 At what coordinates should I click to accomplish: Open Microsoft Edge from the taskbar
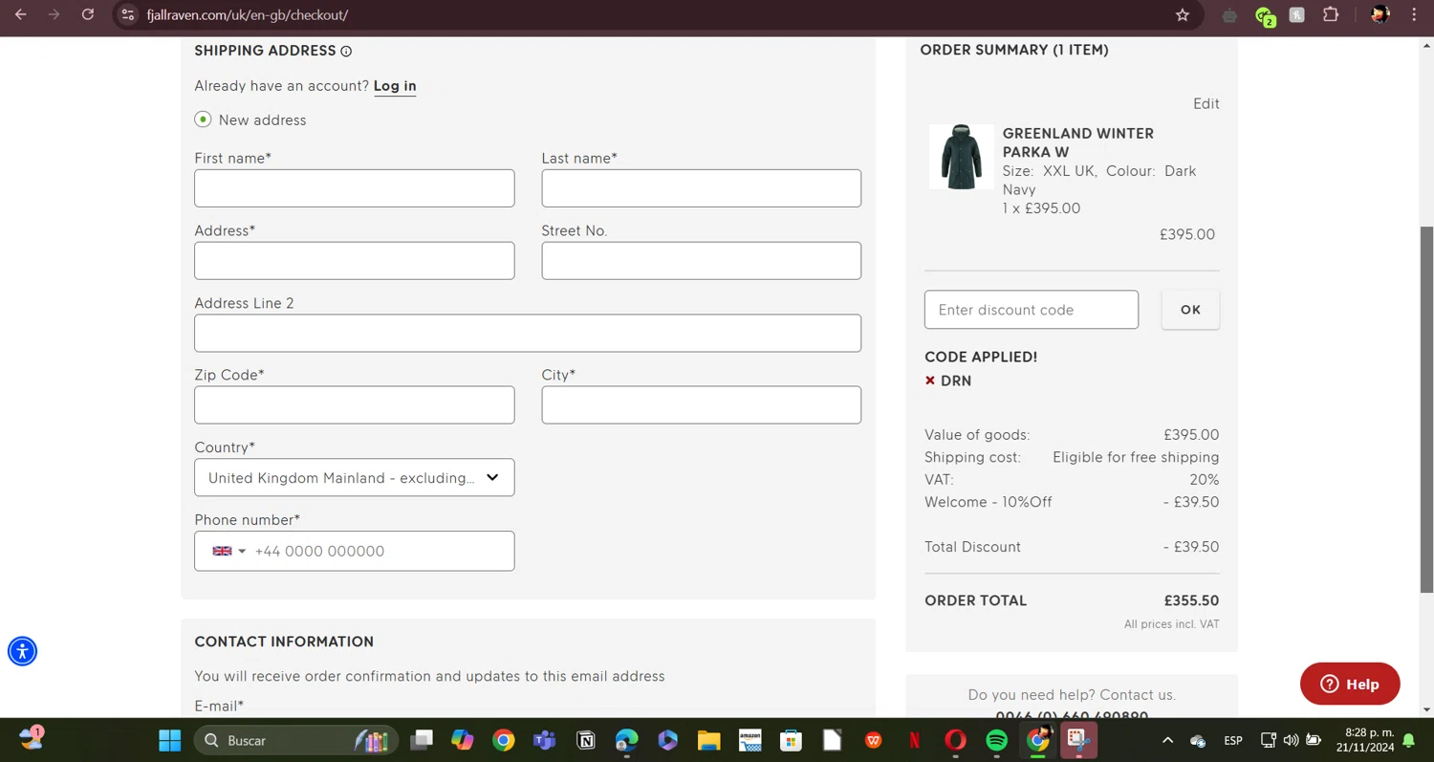pyautogui.click(x=627, y=740)
